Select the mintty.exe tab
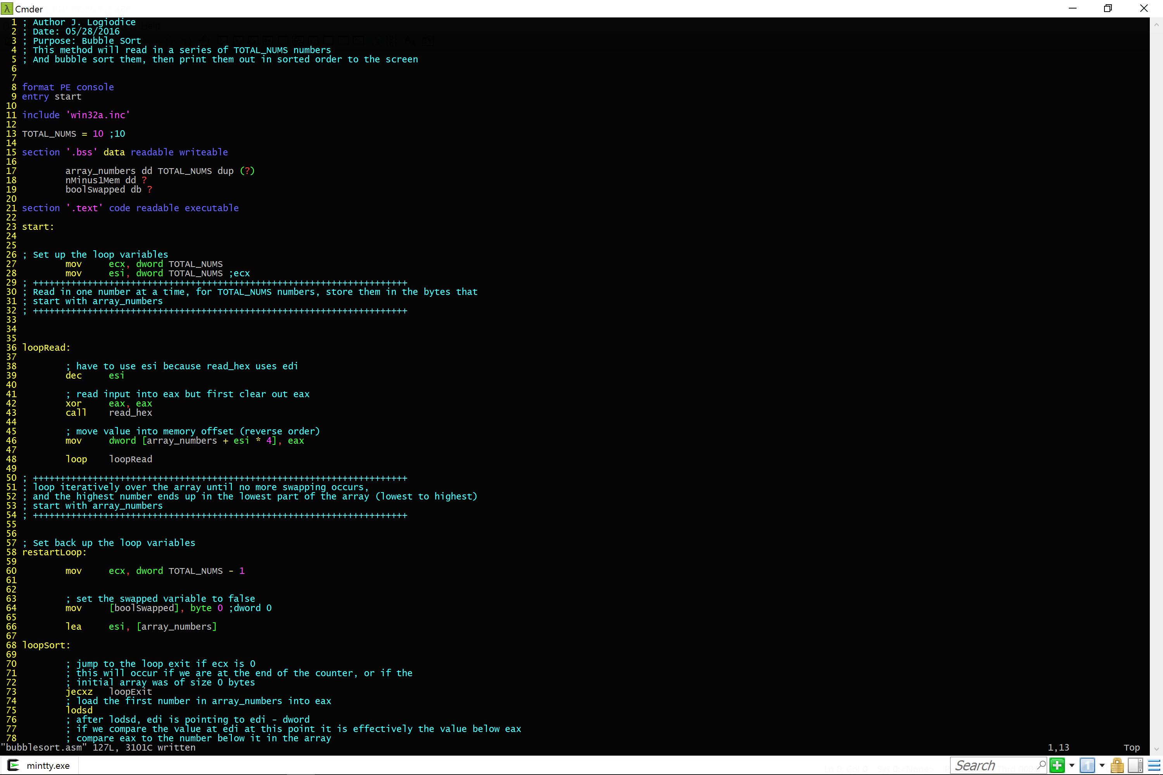 [x=40, y=765]
